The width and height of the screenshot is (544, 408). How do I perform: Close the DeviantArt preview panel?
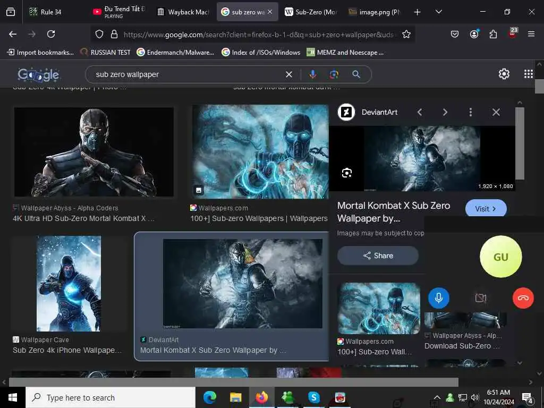click(x=496, y=112)
